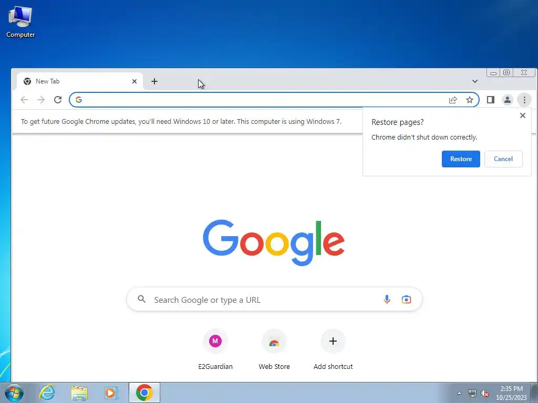This screenshot has width=538, height=403.
Task: Click the magnifier icon in the search box
Action: point(142,299)
